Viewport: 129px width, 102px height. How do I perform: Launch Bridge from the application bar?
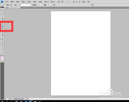coord(59,2)
